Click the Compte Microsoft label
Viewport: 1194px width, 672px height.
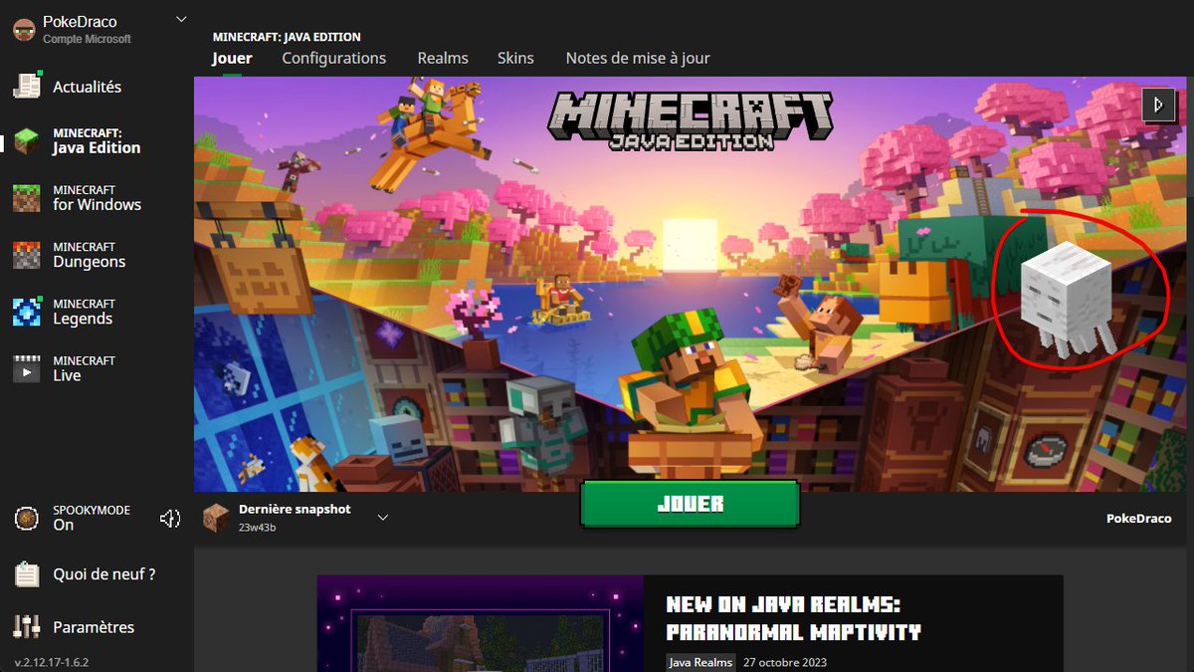click(x=87, y=39)
